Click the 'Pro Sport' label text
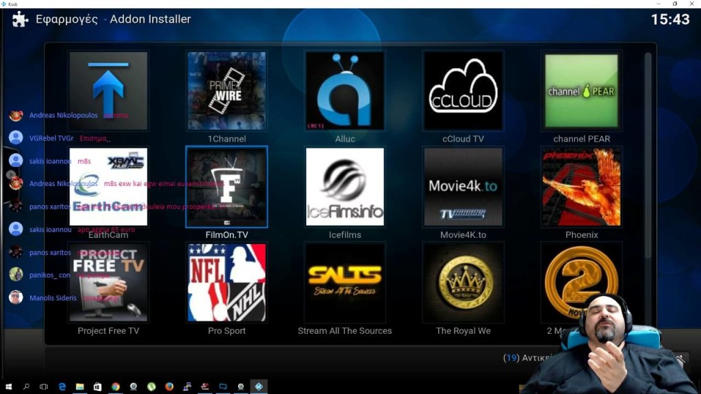701x394 pixels. click(227, 331)
